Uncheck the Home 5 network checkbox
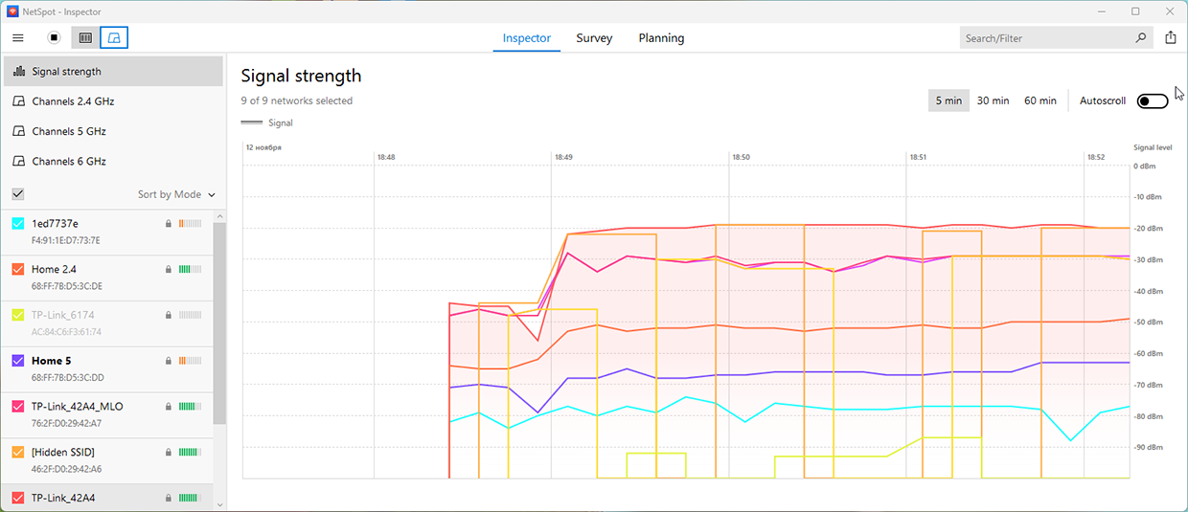The height and width of the screenshot is (512, 1188). pos(18,361)
